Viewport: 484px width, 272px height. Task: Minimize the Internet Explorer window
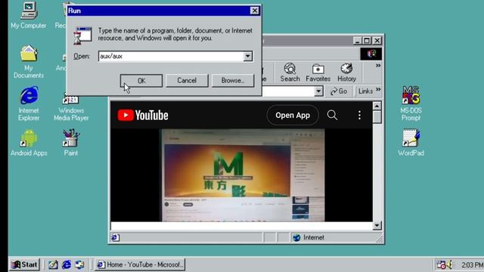357,40
